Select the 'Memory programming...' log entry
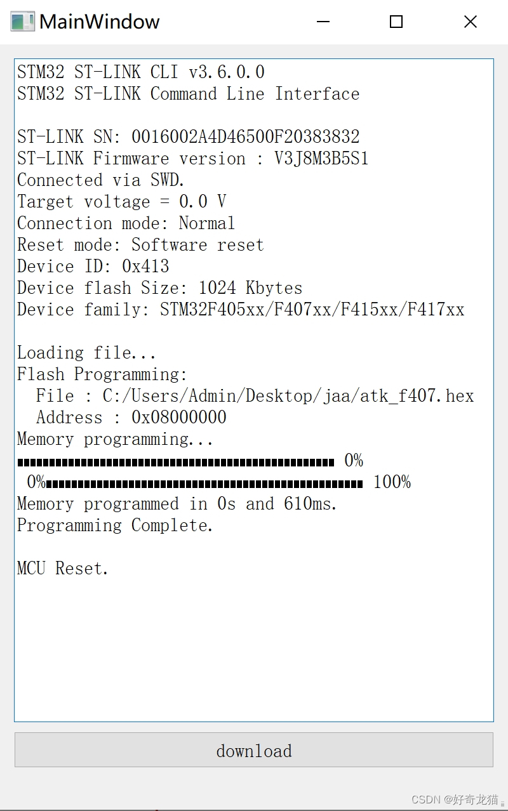508x811 pixels. 114,438
